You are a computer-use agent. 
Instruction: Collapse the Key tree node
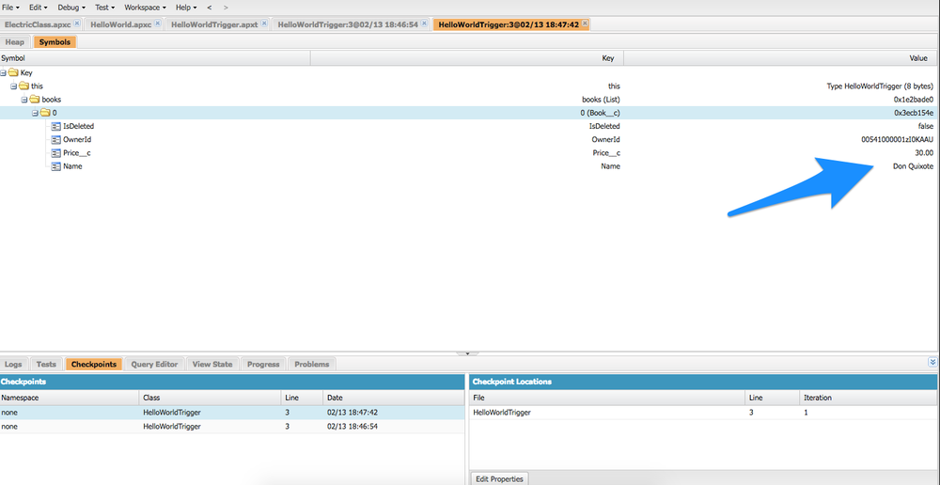tap(4, 73)
